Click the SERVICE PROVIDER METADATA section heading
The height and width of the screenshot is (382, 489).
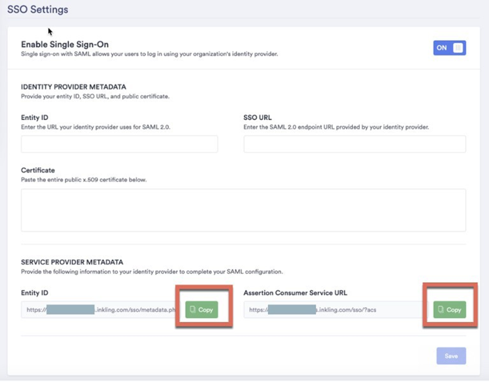coord(72,262)
